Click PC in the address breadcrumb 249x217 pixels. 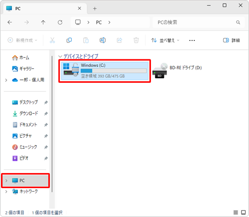pyautogui.click(x=99, y=22)
